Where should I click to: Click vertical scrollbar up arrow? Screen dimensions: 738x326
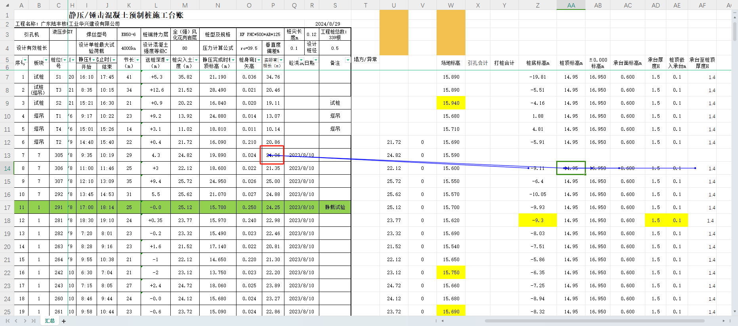[x=735, y=17]
